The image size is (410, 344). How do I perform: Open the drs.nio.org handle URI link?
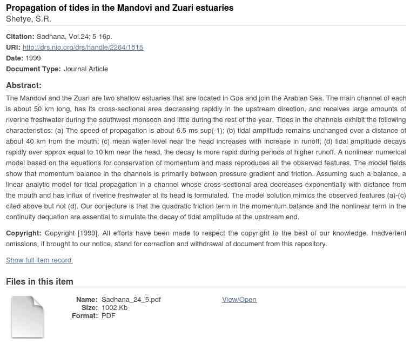click(x=83, y=48)
